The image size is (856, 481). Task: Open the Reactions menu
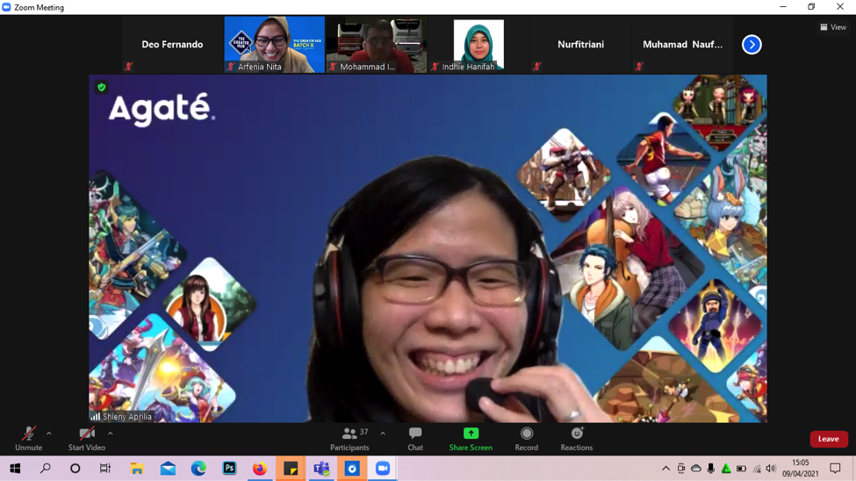[x=577, y=439]
